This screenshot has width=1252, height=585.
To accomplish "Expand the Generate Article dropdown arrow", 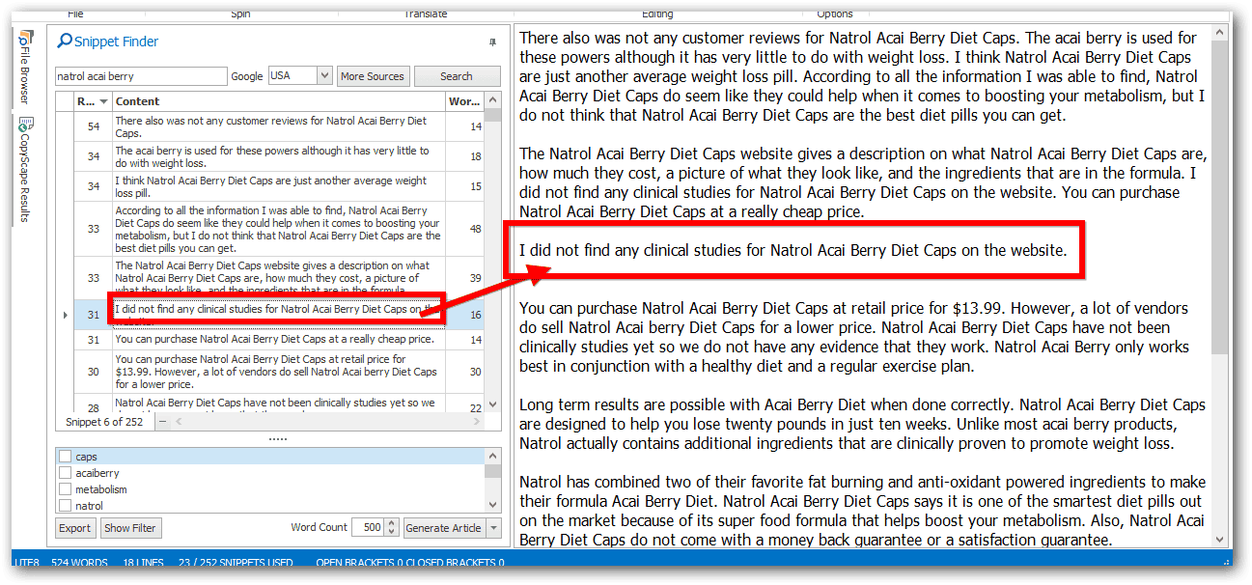I will (494, 528).
